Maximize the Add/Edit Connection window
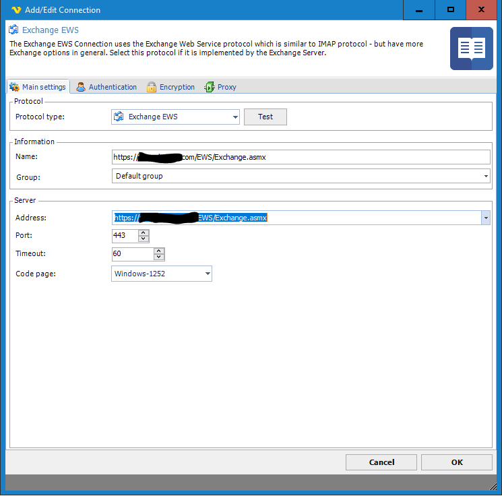Screen dimensions: 502x496 pyautogui.click(x=451, y=9)
